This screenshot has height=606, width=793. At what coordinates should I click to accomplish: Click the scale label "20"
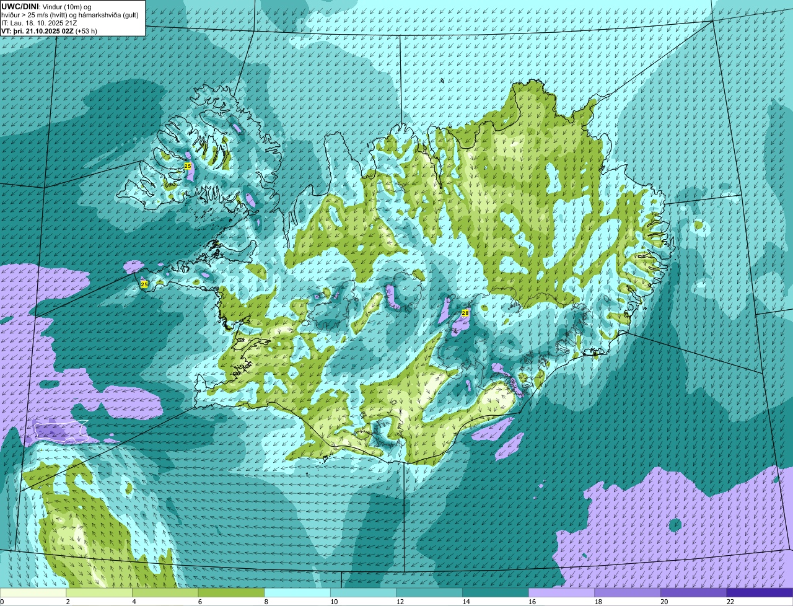[x=664, y=602]
